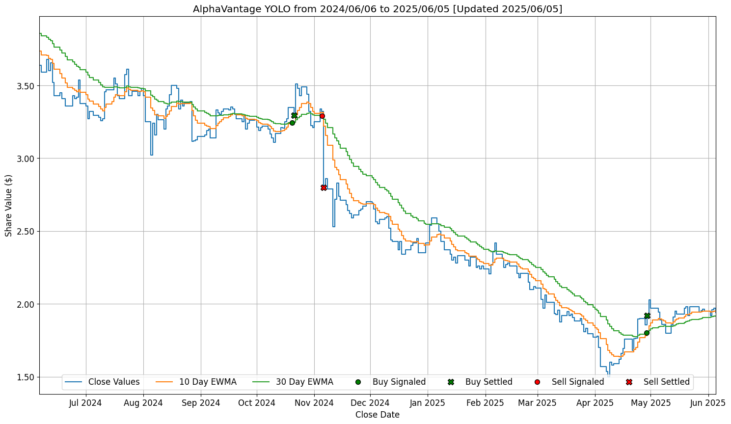Image resolution: width=731 pixels, height=424 pixels.
Task: Click the 'Mar 2025' x-axis tick label
Action: point(538,403)
